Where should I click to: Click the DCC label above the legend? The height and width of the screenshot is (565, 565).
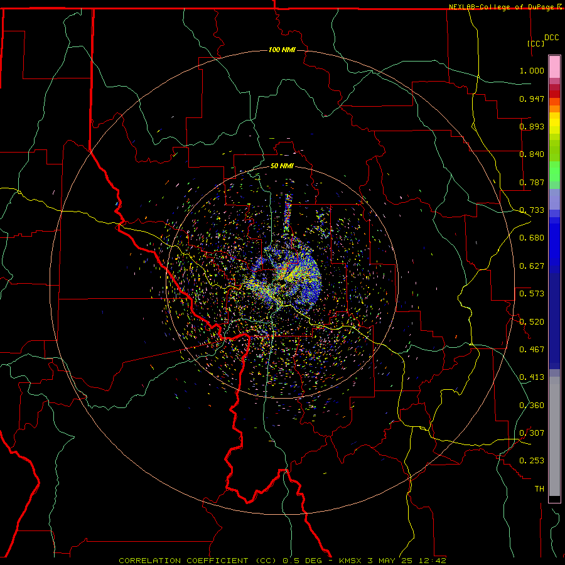pos(551,38)
